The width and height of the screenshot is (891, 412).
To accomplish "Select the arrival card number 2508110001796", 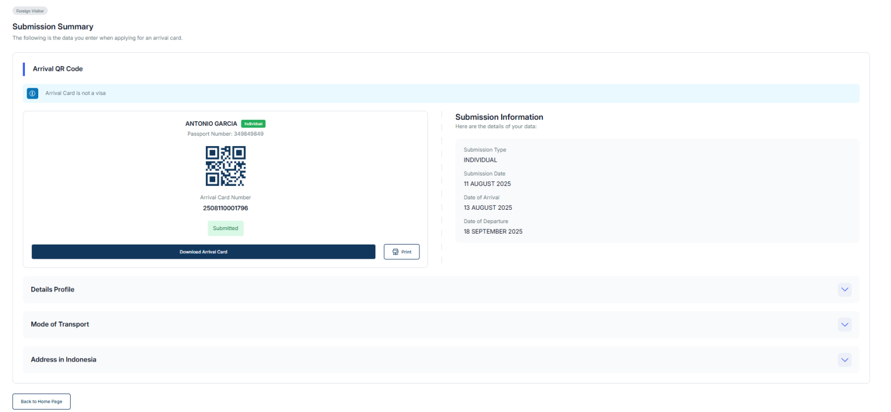I will (226, 208).
